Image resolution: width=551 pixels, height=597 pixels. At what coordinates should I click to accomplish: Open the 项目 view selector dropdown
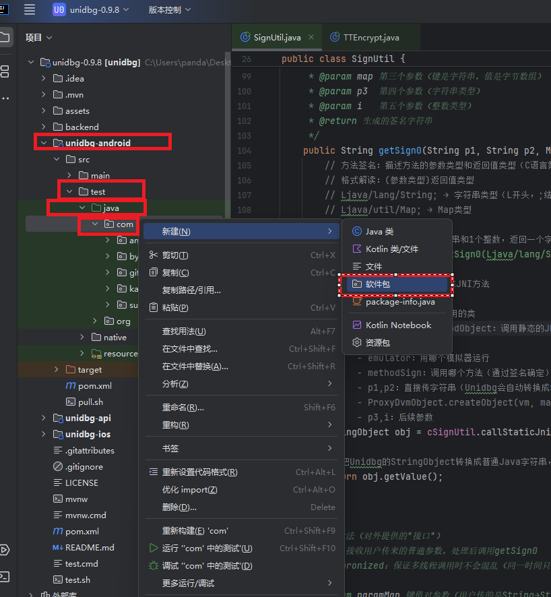point(38,37)
